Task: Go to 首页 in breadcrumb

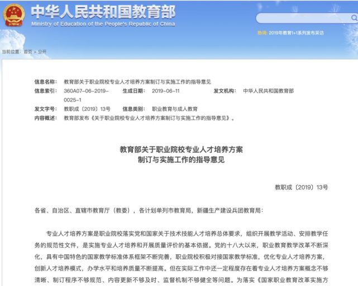Action: tap(28, 52)
